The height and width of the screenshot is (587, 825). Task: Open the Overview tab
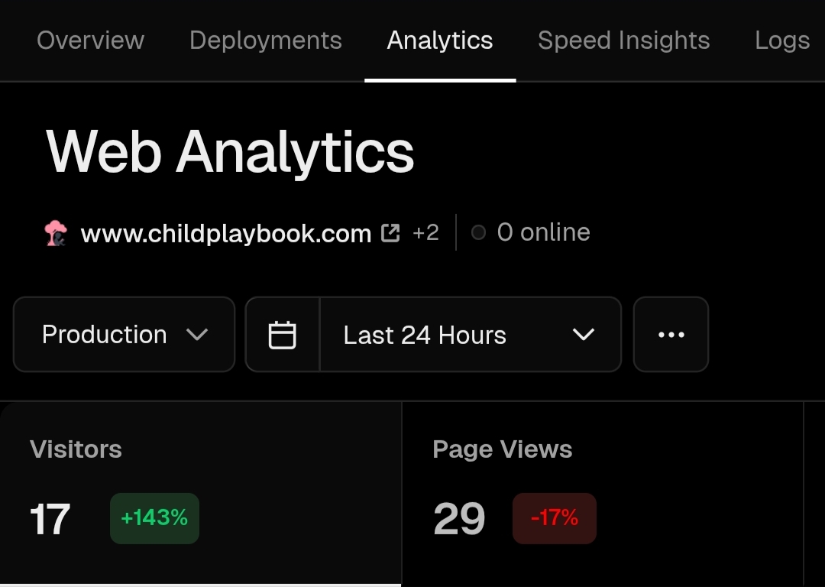(x=90, y=40)
